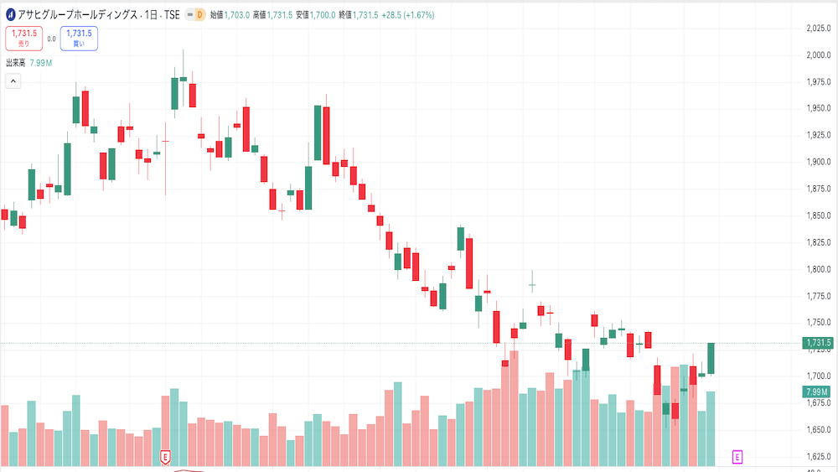
Task: Collapse the indicator legend with the chevron
Action: coord(13,80)
